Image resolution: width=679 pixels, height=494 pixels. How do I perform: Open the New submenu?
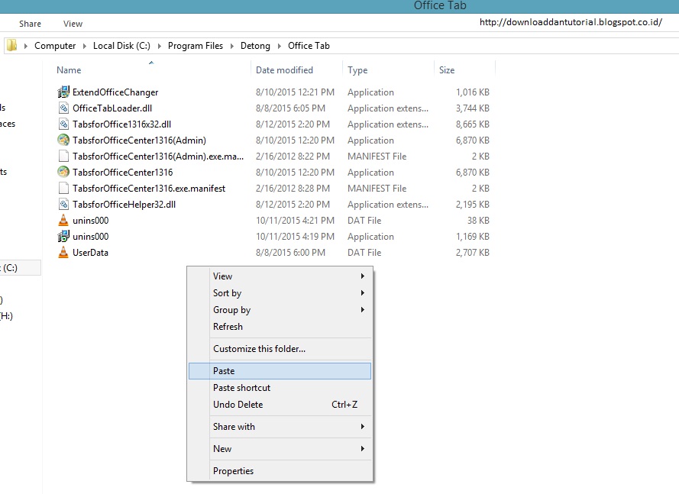280,448
